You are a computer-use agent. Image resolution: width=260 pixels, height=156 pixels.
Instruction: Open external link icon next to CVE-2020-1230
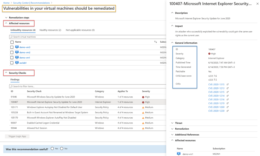coord(227,111)
